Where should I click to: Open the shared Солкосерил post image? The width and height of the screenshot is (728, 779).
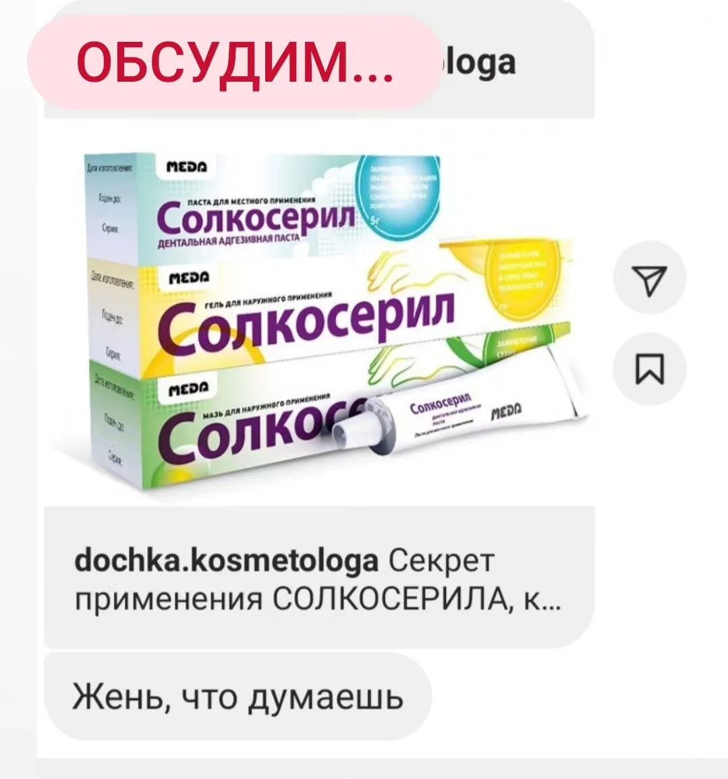319,313
